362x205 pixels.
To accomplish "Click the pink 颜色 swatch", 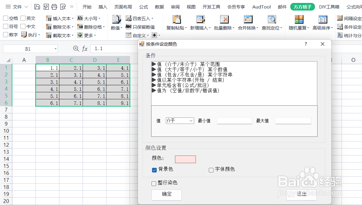I will point(185,159).
